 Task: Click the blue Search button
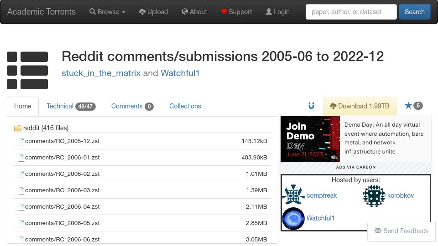pyautogui.click(x=415, y=12)
